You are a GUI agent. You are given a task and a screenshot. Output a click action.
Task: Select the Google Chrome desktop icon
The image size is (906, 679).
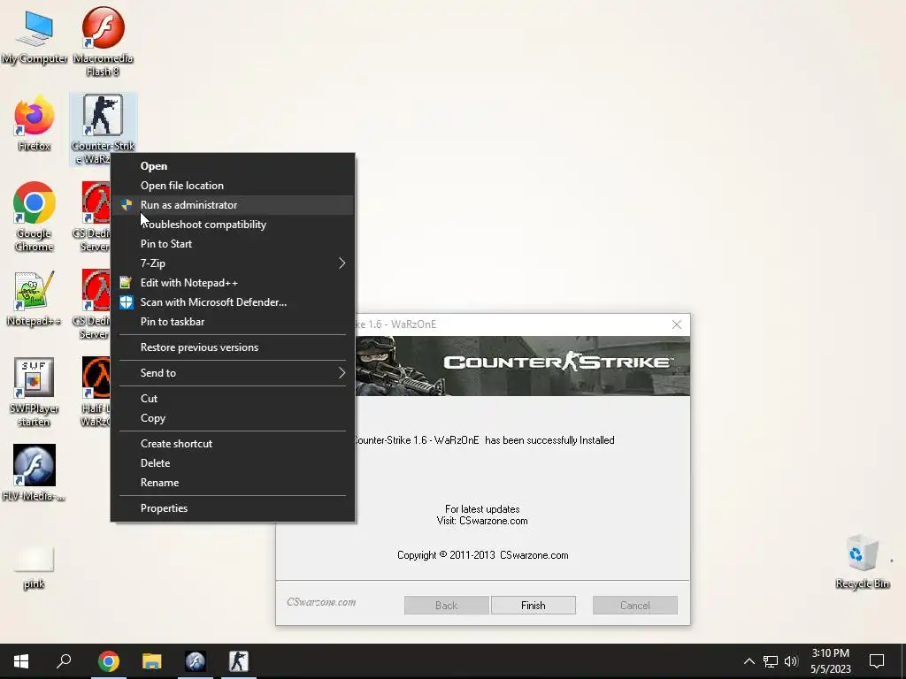tap(35, 217)
